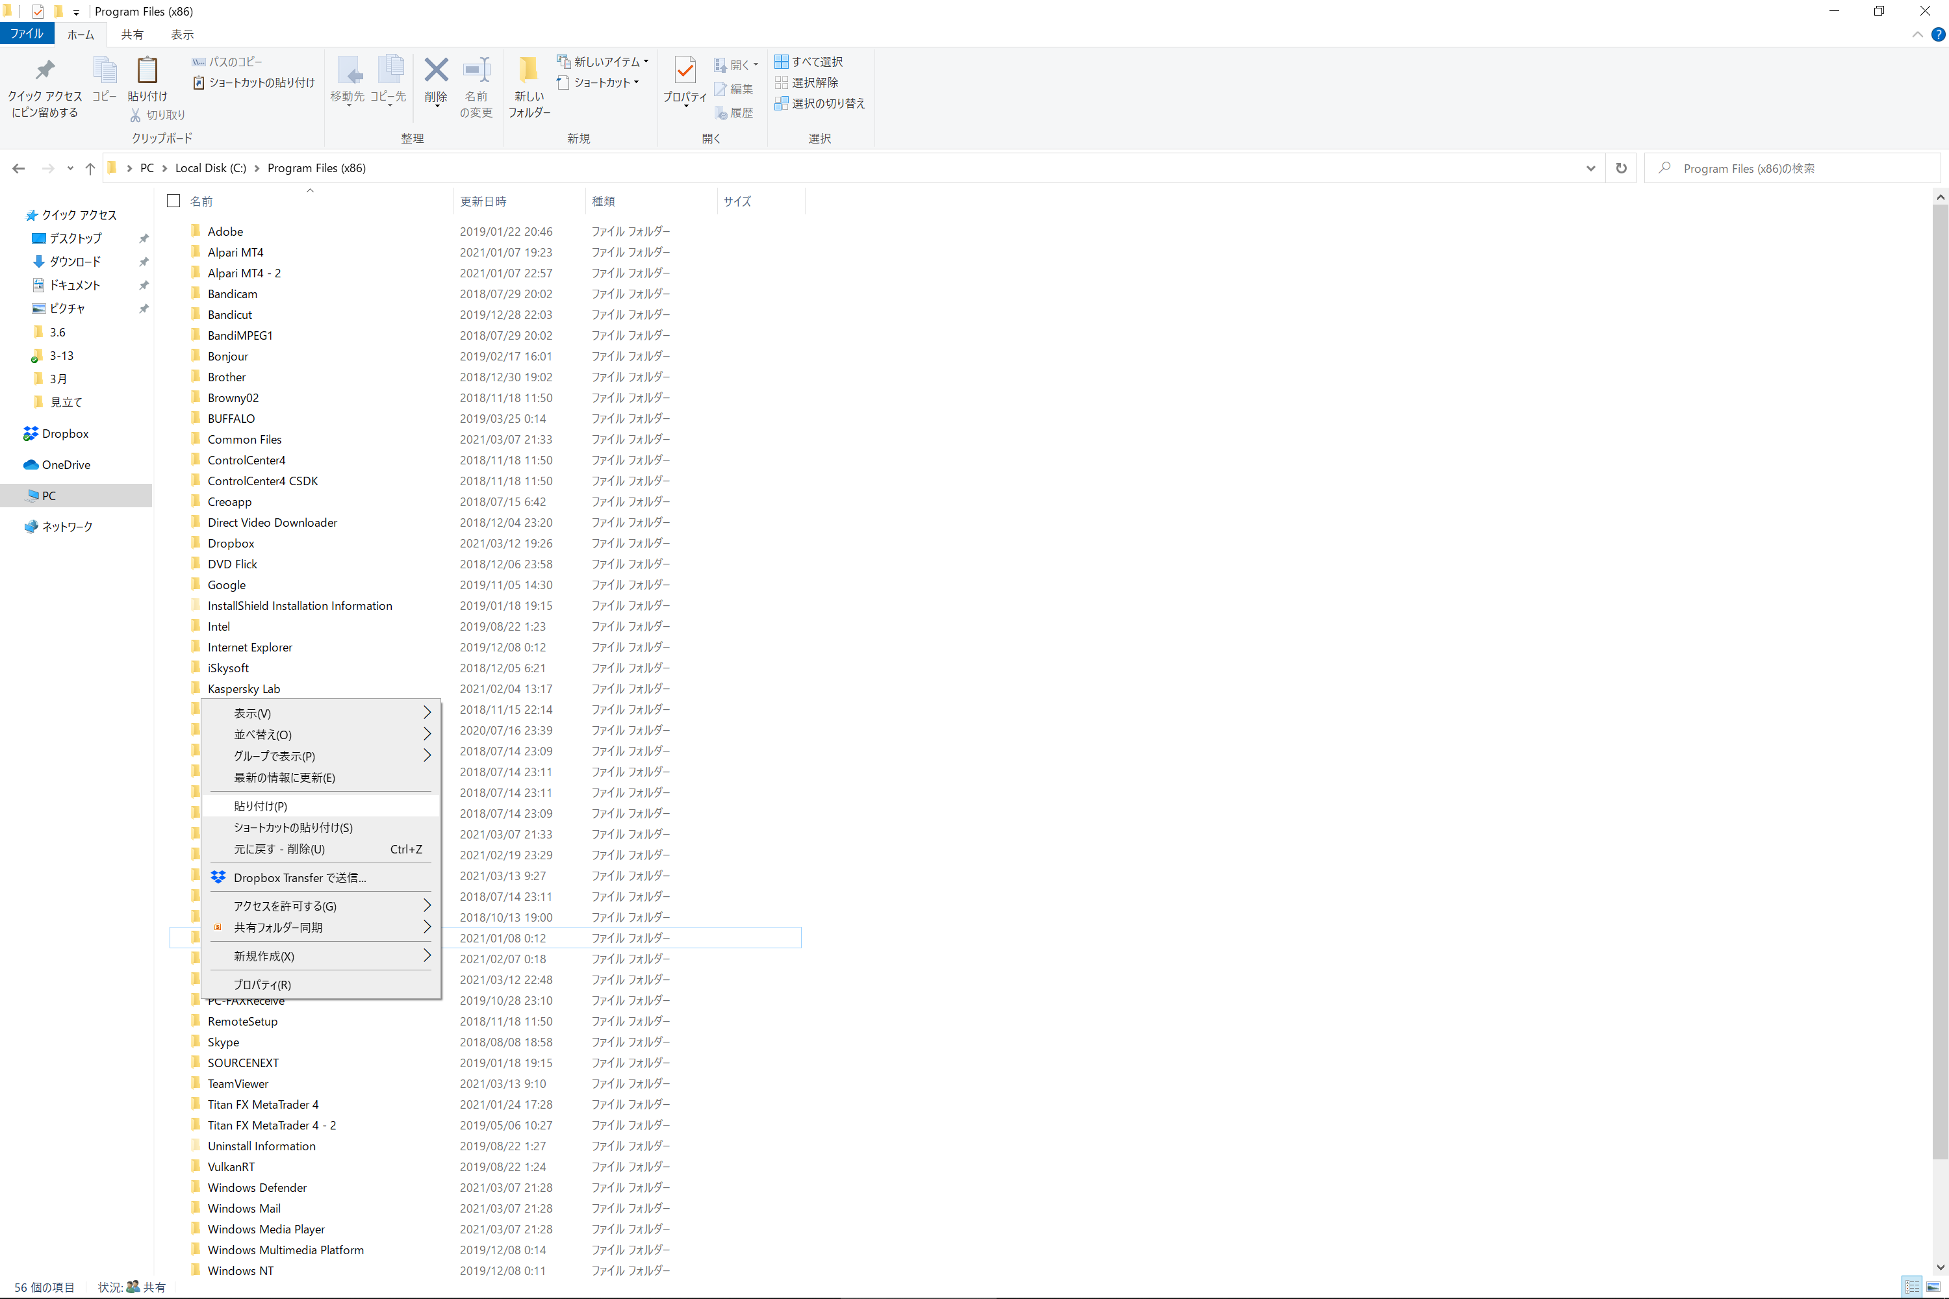Screen dimensions: 1949x1299
Task: Choose 貼り付け(P) in the context menu
Action: pos(261,806)
